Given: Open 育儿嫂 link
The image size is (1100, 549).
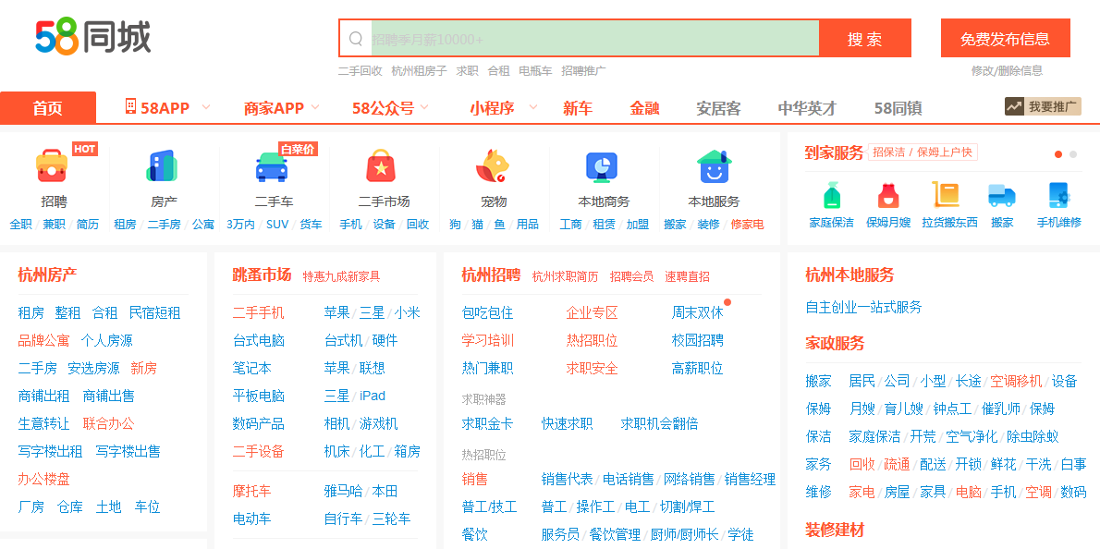Looking at the screenshot, I should coord(904,409).
